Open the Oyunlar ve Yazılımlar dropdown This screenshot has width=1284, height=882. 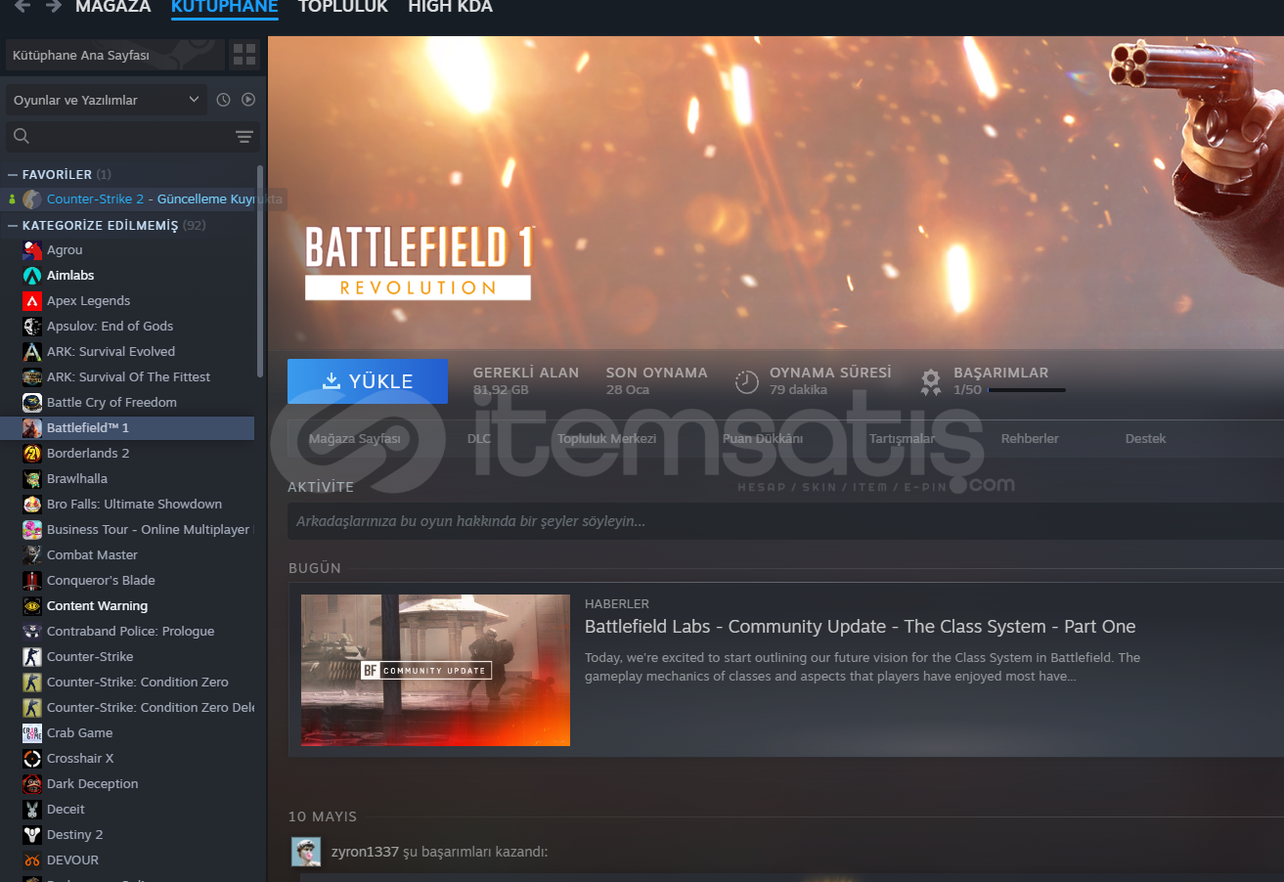coord(106,100)
